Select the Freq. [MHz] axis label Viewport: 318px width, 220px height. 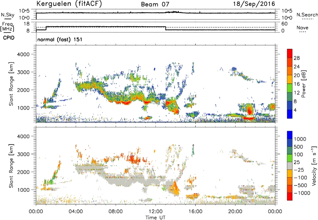7,27
